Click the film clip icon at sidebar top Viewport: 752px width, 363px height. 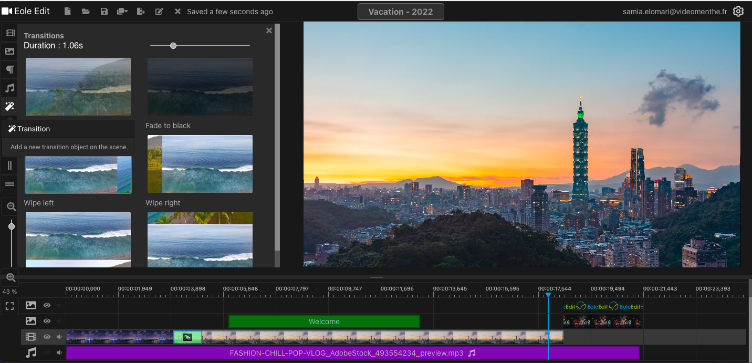9,33
